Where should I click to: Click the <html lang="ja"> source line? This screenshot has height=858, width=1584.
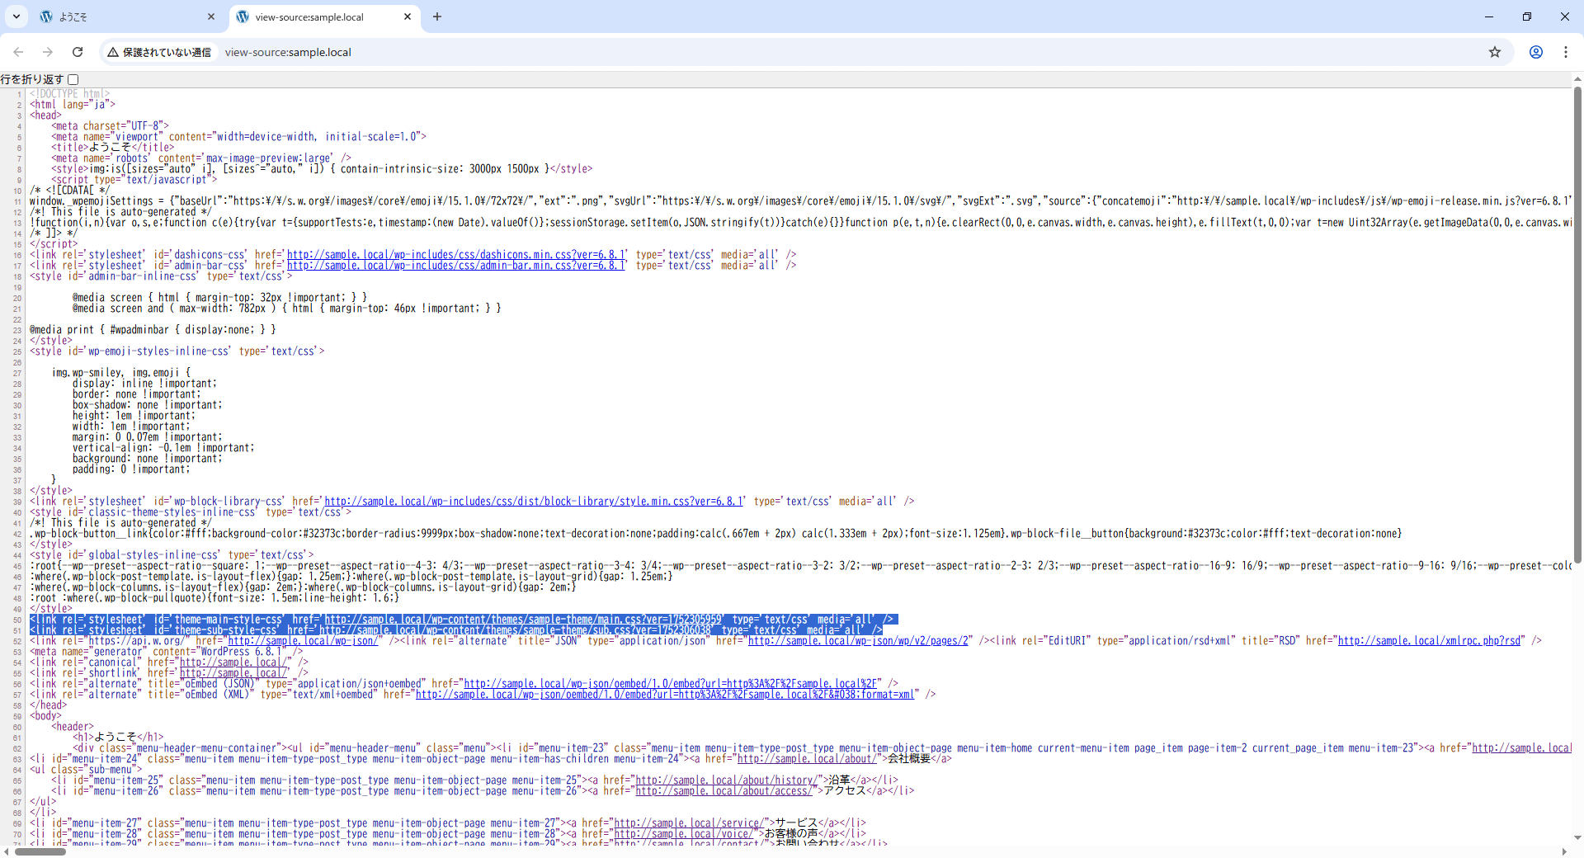tap(73, 105)
